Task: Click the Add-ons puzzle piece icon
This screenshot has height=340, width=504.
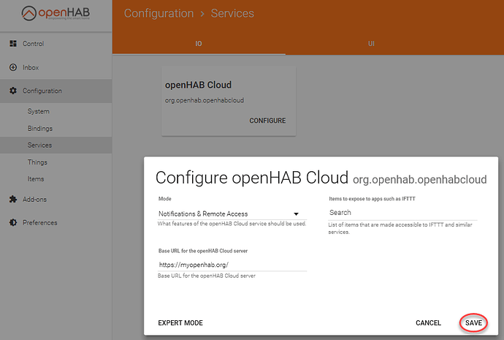Action: tap(13, 199)
